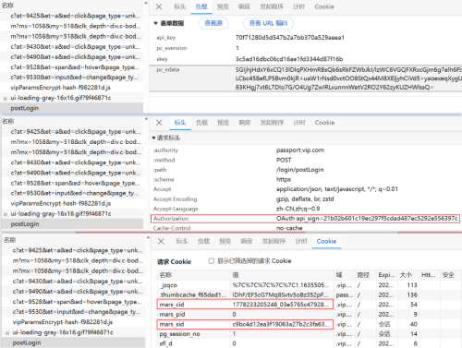The image size is (462, 348).
Task: Select postLogin request in middle panel
Action: pyautogui.click(x=72, y=224)
